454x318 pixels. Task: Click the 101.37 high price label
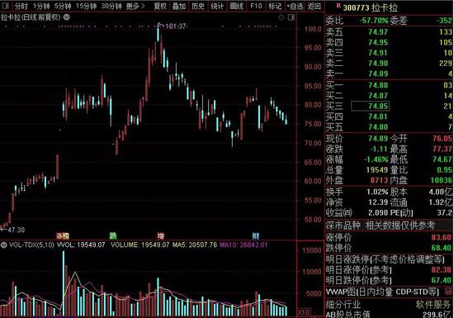(176, 26)
